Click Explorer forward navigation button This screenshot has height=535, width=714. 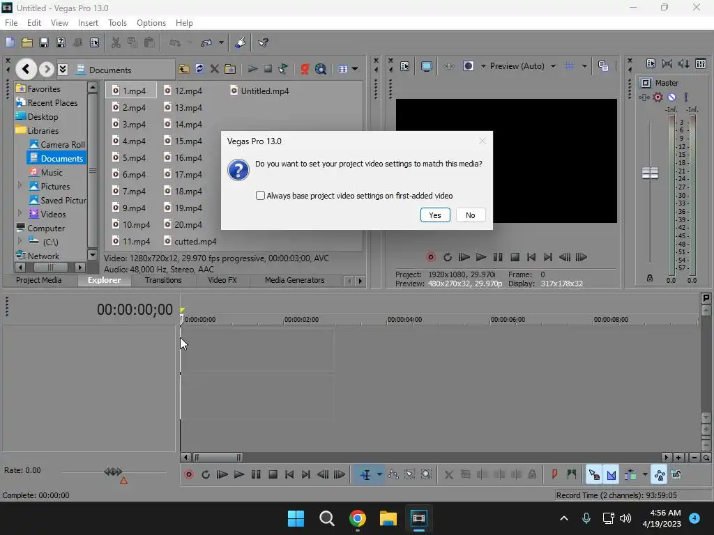[46, 69]
